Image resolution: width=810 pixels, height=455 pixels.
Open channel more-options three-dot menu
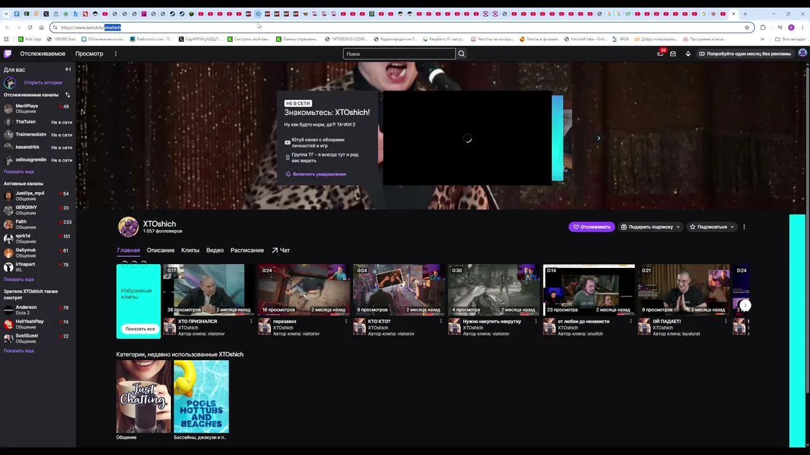(744, 227)
